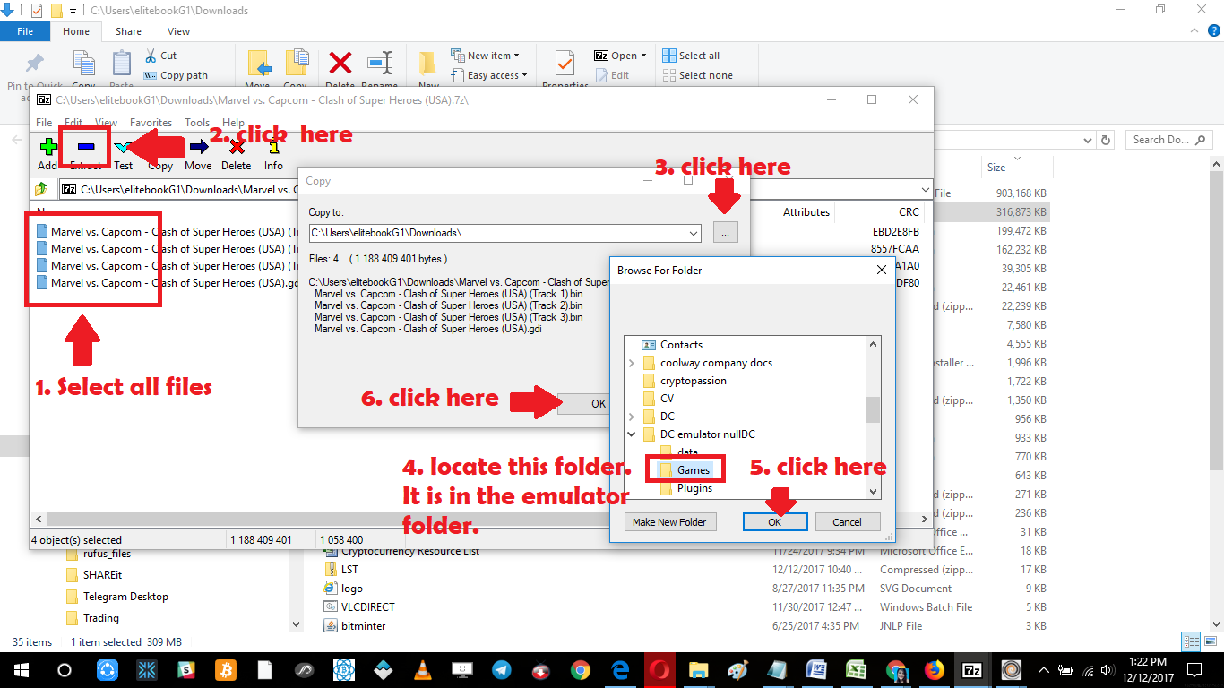The height and width of the screenshot is (688, 1224).
Task: Expand the DC folder in tree
Action: click(632, 417)
